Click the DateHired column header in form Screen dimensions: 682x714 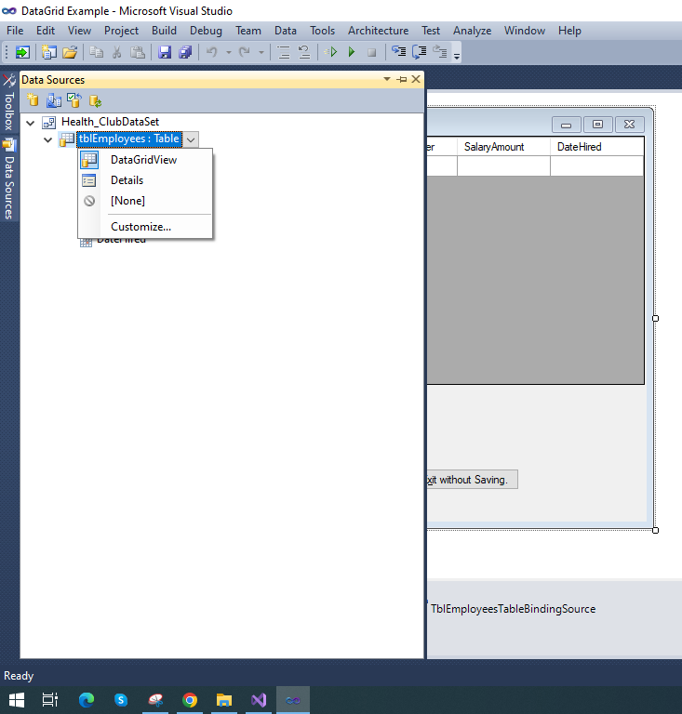click(x=596, y=147)
